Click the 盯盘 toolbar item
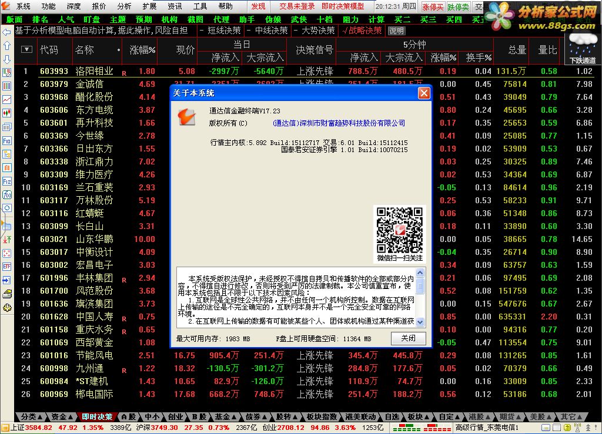The image size is (602, 434). click(92, 19)
